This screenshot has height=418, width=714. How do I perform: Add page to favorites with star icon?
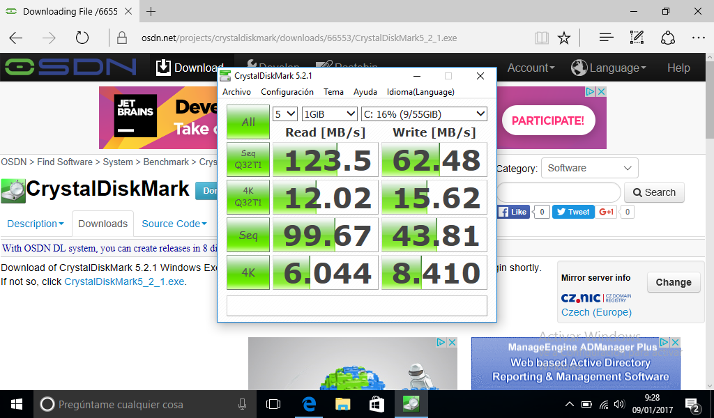563,38
